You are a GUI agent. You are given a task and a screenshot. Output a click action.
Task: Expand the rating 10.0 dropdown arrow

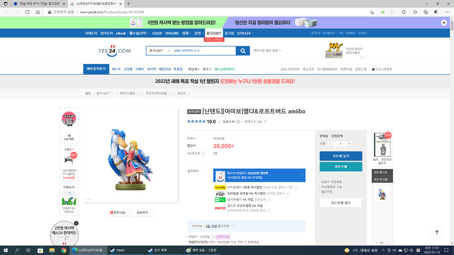219,122
